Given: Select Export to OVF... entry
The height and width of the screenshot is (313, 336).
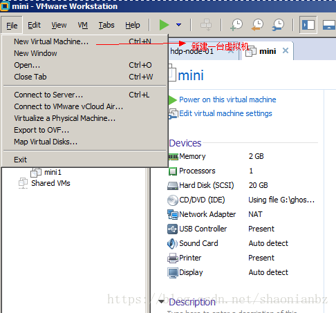Looking at the screenshot, I should [85, 130].
